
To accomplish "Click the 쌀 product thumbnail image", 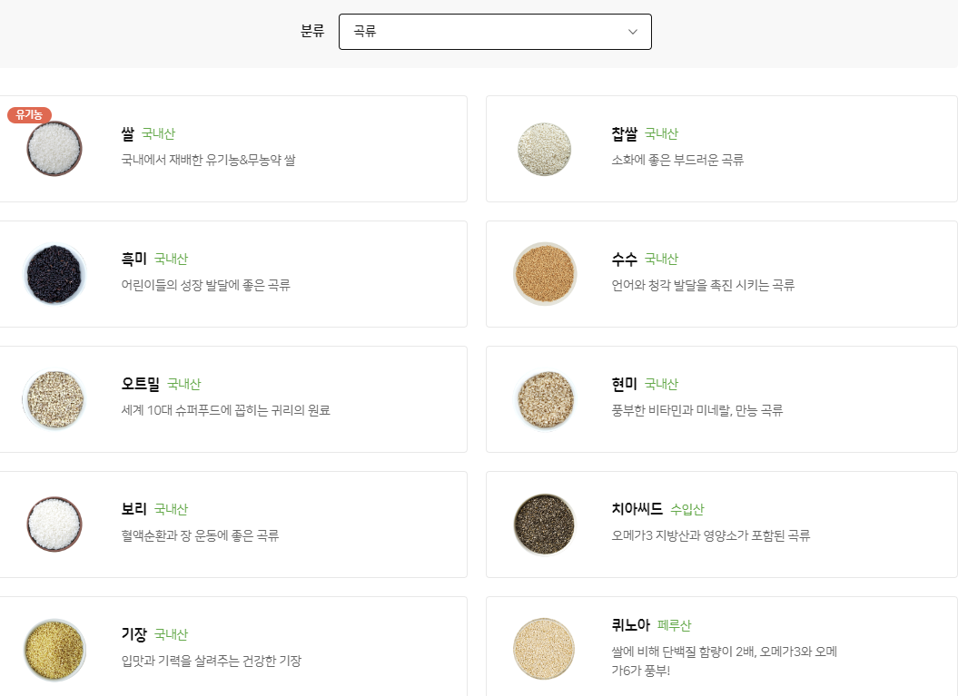I will 54,149.
